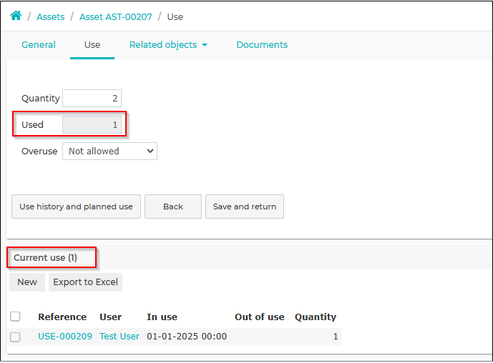Click Save and return

click(245, 207)
